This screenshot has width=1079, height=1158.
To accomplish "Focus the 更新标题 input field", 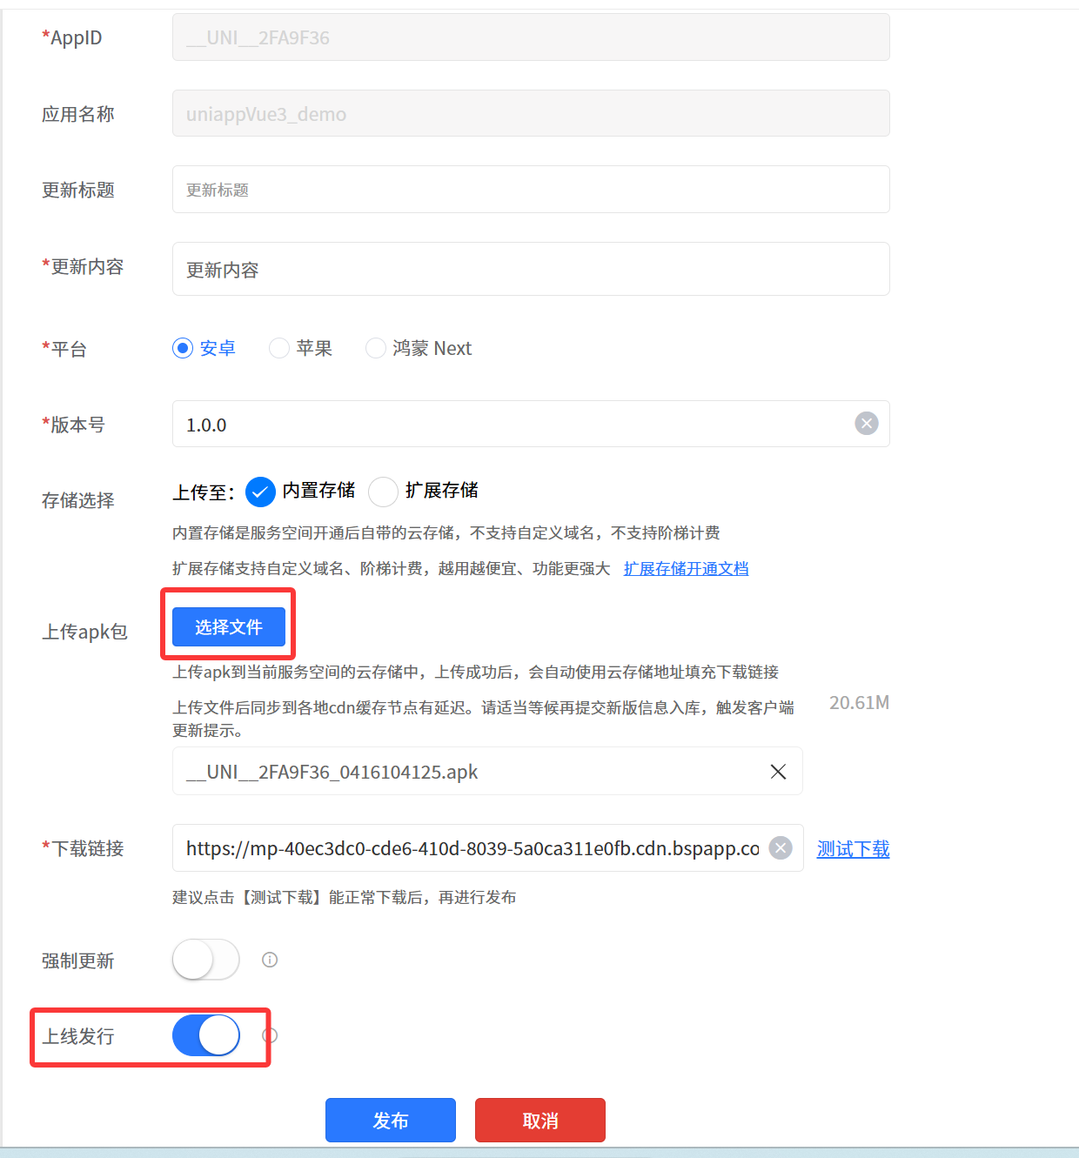I will pos(531,190).
